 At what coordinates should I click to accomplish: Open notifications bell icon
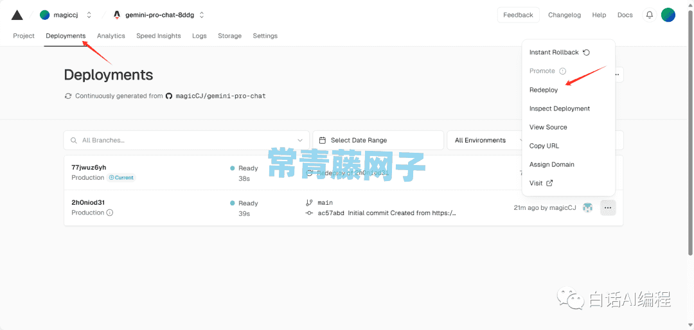click(649, 15)
